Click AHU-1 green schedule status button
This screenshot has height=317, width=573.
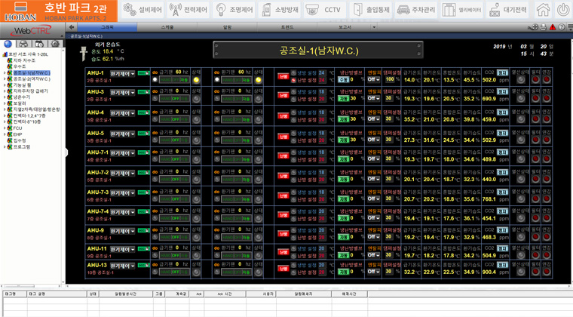tap(143, 73)
